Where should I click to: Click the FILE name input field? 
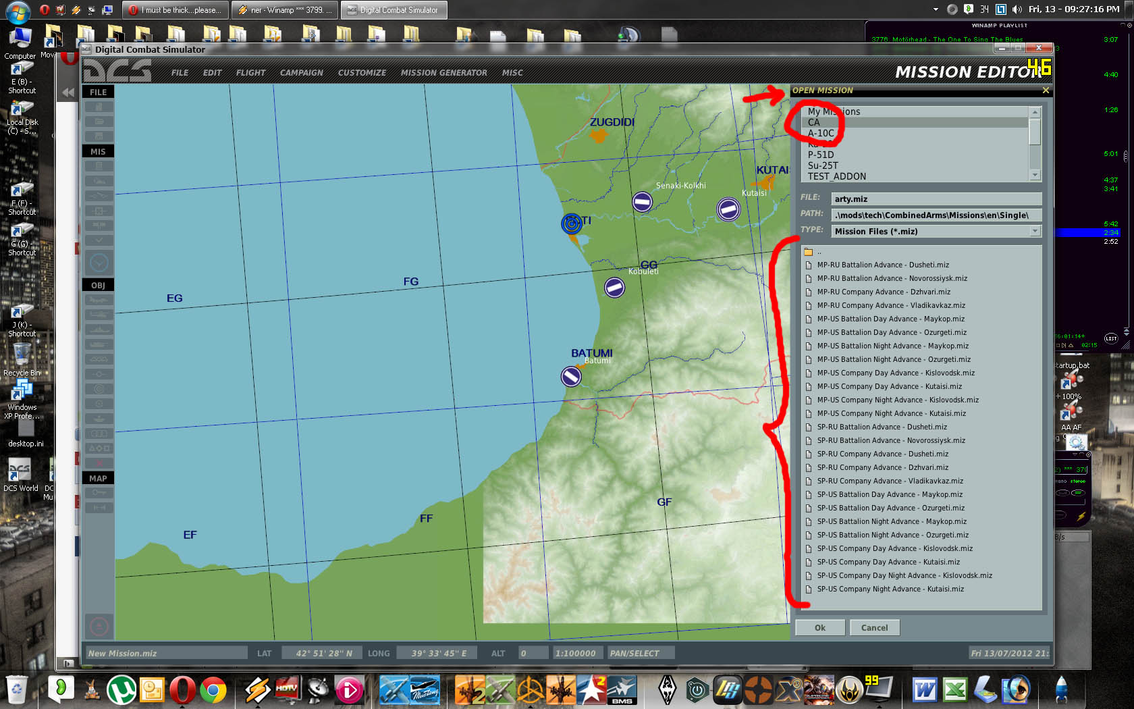coord(936,199)
